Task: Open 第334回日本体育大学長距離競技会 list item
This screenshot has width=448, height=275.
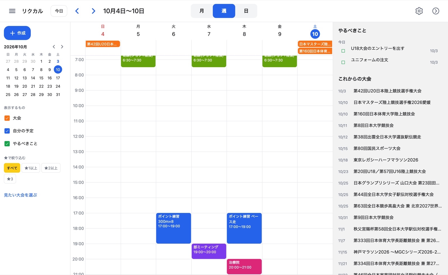Action: [390, 263]
